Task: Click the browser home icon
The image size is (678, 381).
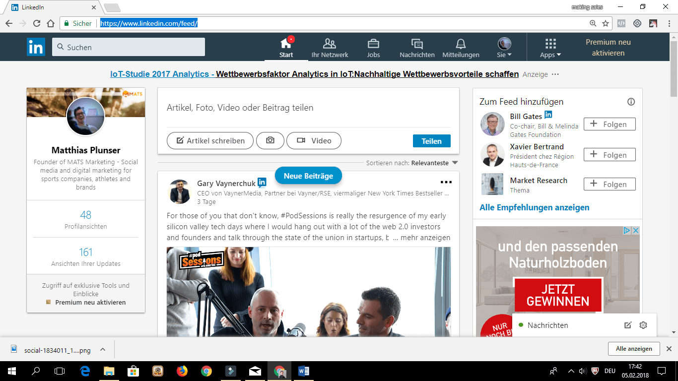Action: click(51, 23)
